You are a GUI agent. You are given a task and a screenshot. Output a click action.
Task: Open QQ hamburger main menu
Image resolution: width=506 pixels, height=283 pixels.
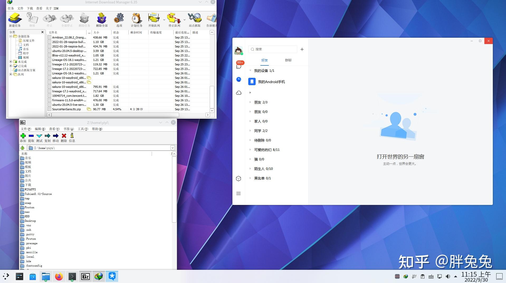pos(238,194)
